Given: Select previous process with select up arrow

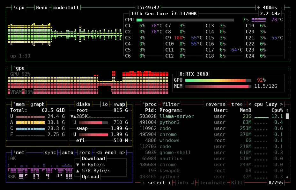Looking at the screenshot, I should coord(144,183).
